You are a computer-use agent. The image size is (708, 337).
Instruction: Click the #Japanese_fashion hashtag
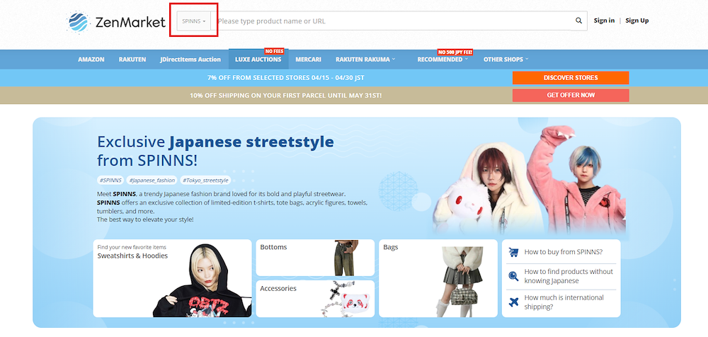pos(152,181)
